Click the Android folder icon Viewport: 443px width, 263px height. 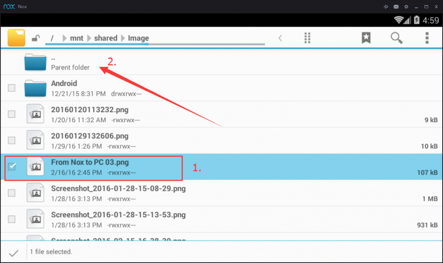coord(35,88)
